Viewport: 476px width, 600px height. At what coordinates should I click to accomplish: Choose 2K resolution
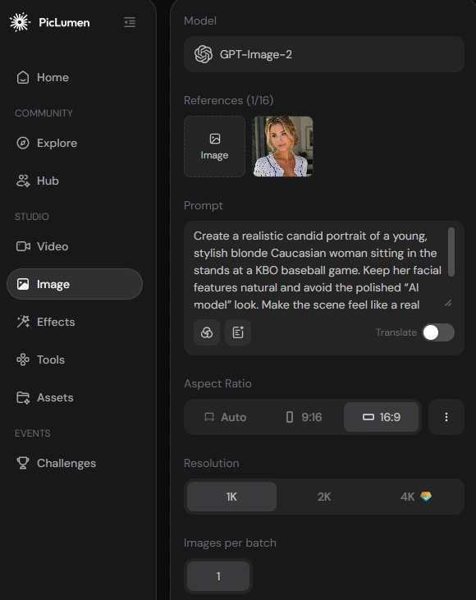pyautogui.click(x=324, y=497)
